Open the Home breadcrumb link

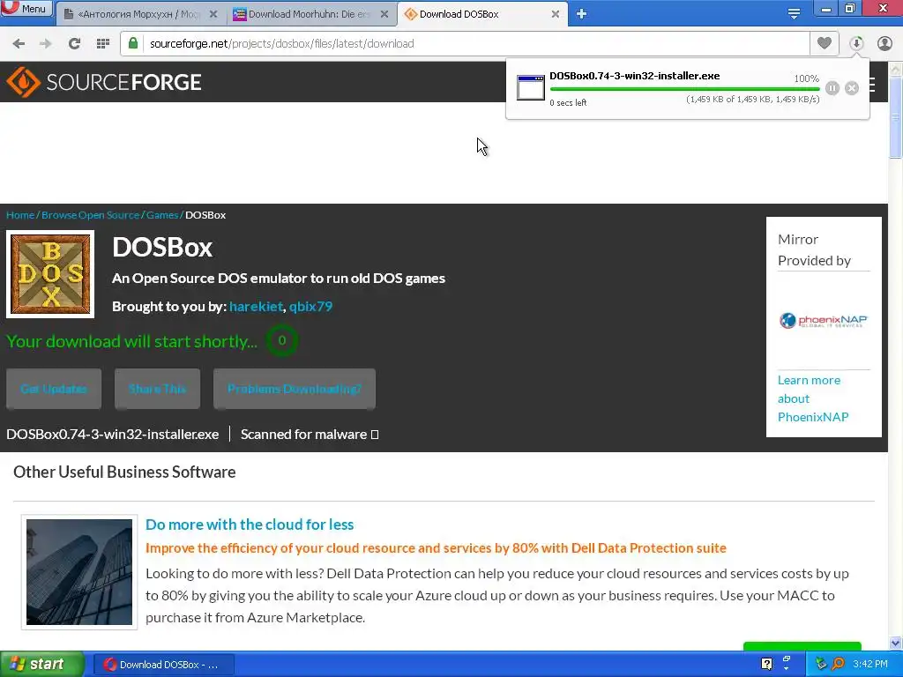[20, 215]
